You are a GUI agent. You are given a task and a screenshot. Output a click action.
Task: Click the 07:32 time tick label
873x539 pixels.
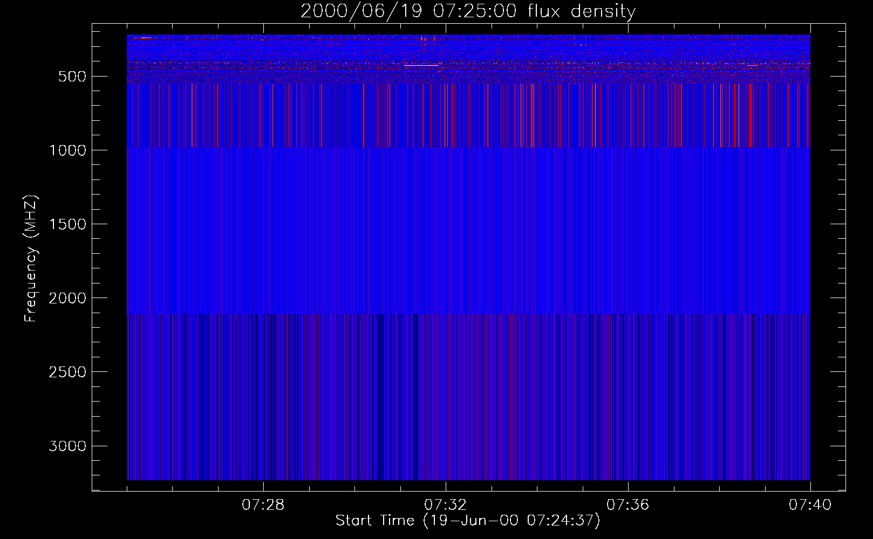tap(445, 505)
